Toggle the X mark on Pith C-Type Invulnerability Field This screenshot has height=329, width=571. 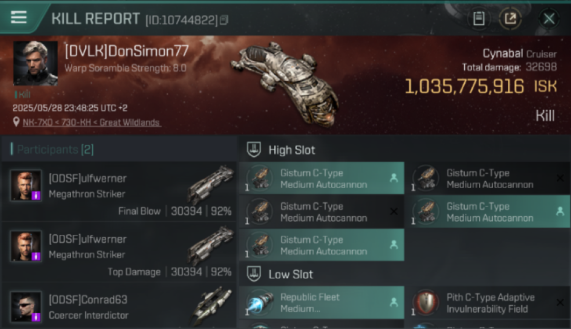(x=560, y=302)
